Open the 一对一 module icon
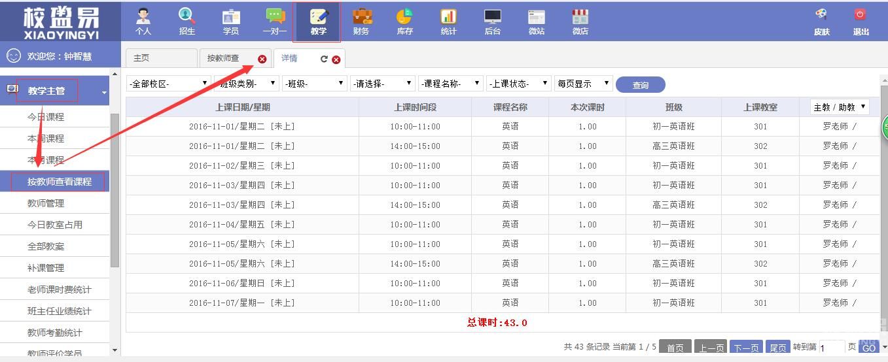The image size is (888, 362). 275,22
